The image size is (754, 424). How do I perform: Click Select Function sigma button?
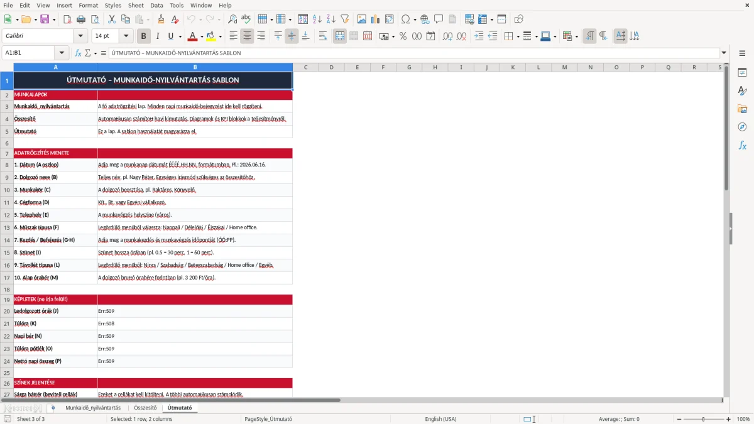(87, 53)
